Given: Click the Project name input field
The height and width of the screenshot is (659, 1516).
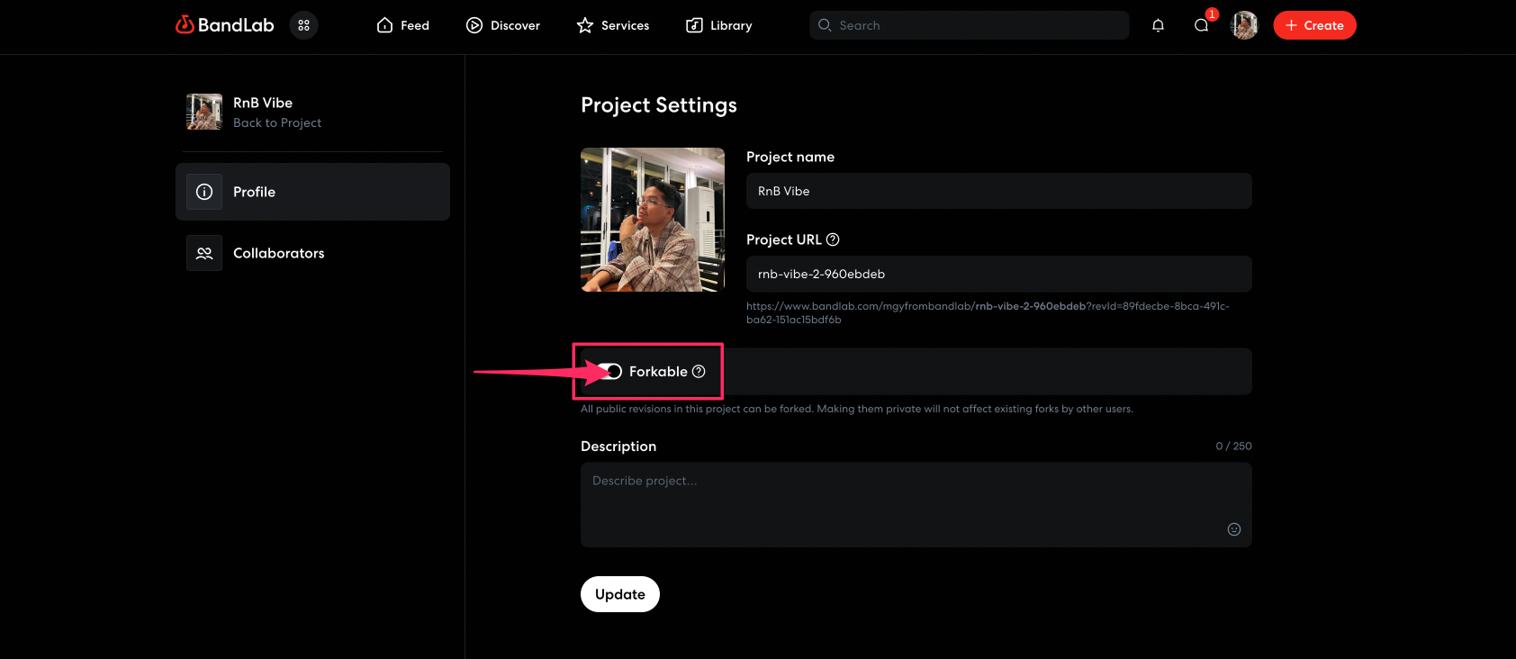Looking at the screenshot, I should [998, 191].
